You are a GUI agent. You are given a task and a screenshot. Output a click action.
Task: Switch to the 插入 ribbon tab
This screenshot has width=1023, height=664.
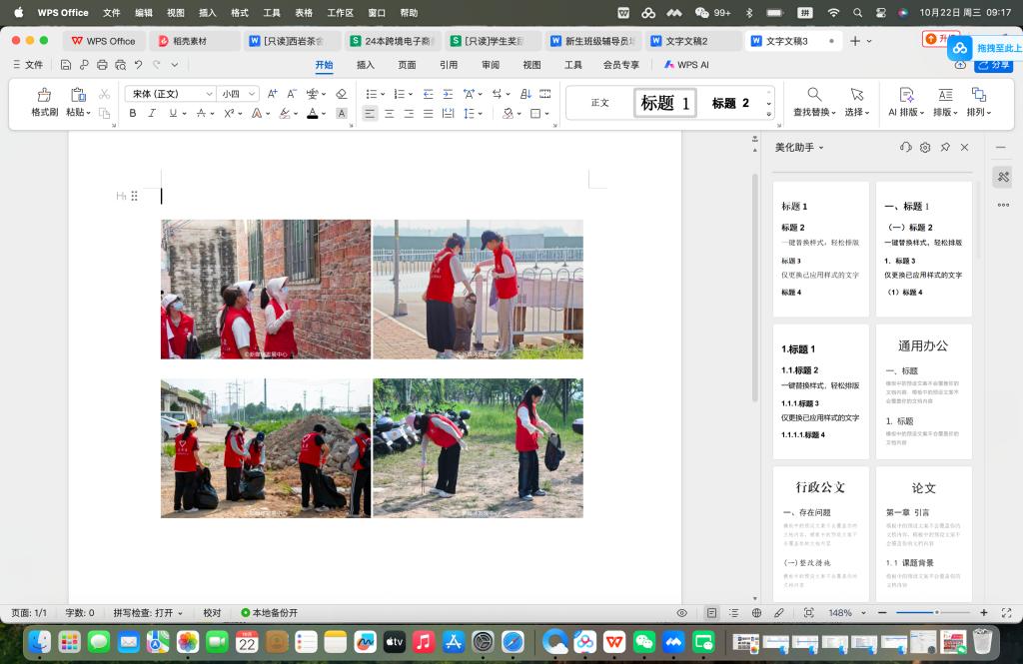[366, 65]
